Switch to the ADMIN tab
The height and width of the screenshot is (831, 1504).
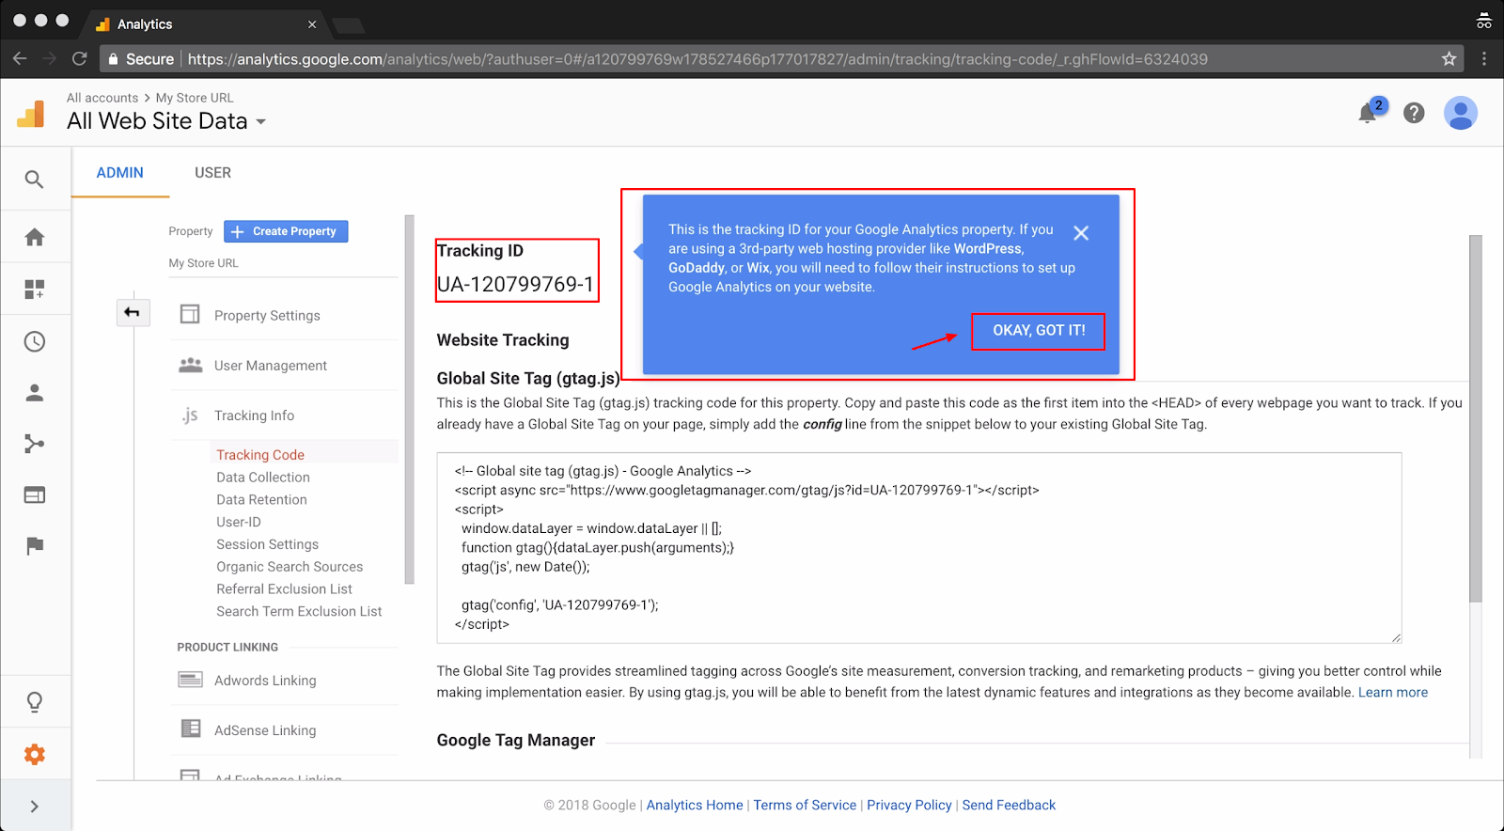(120, 173)
